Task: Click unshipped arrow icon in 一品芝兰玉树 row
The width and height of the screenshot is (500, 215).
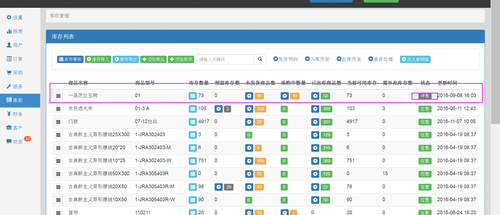Action: click(x=249, y=96)
